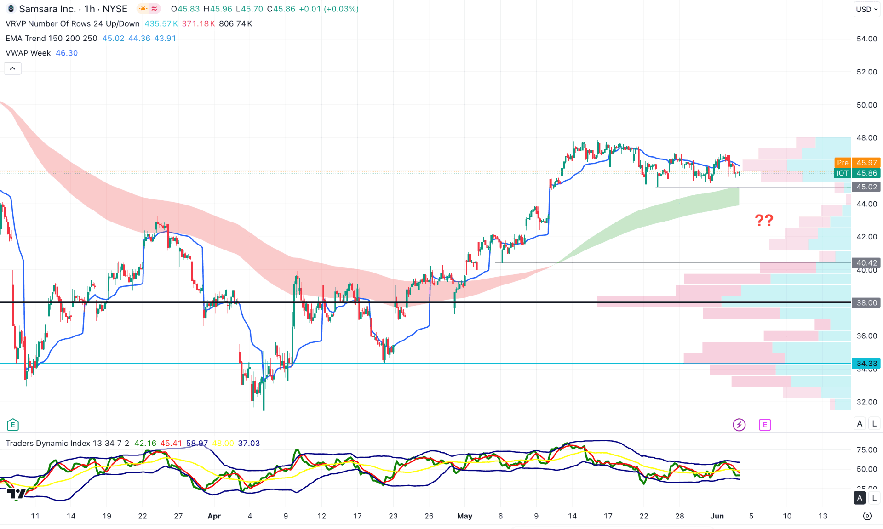The height and width of the screenshot is (529, 883).
Task: Click the Samsara Inc. symbol logo icon
Action: 11,9
